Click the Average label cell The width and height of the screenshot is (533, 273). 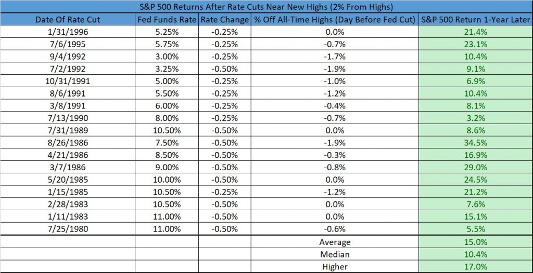pyautogui.click(x=335, y=242)
